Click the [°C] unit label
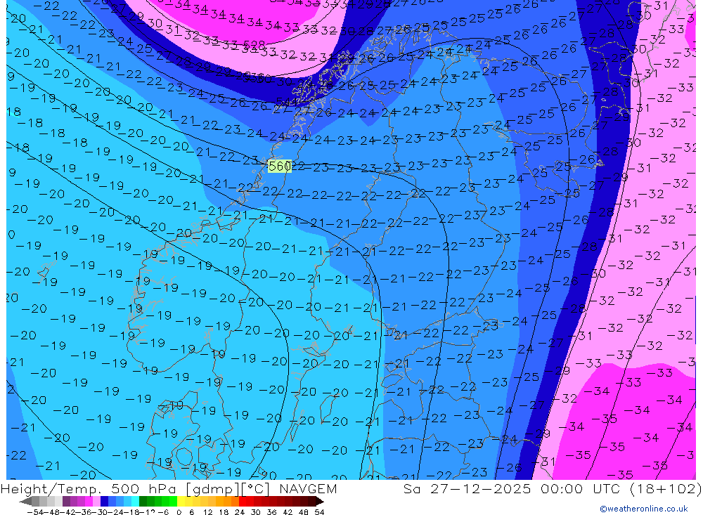Image resolution: width=703 pixels, height=515 pixels. pos(255,488)
